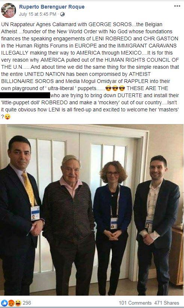The height and width of the screenshot is (308, 184).
Task: Click the last sunglasses emoji before THESE ARE
Action: (122, 88)
